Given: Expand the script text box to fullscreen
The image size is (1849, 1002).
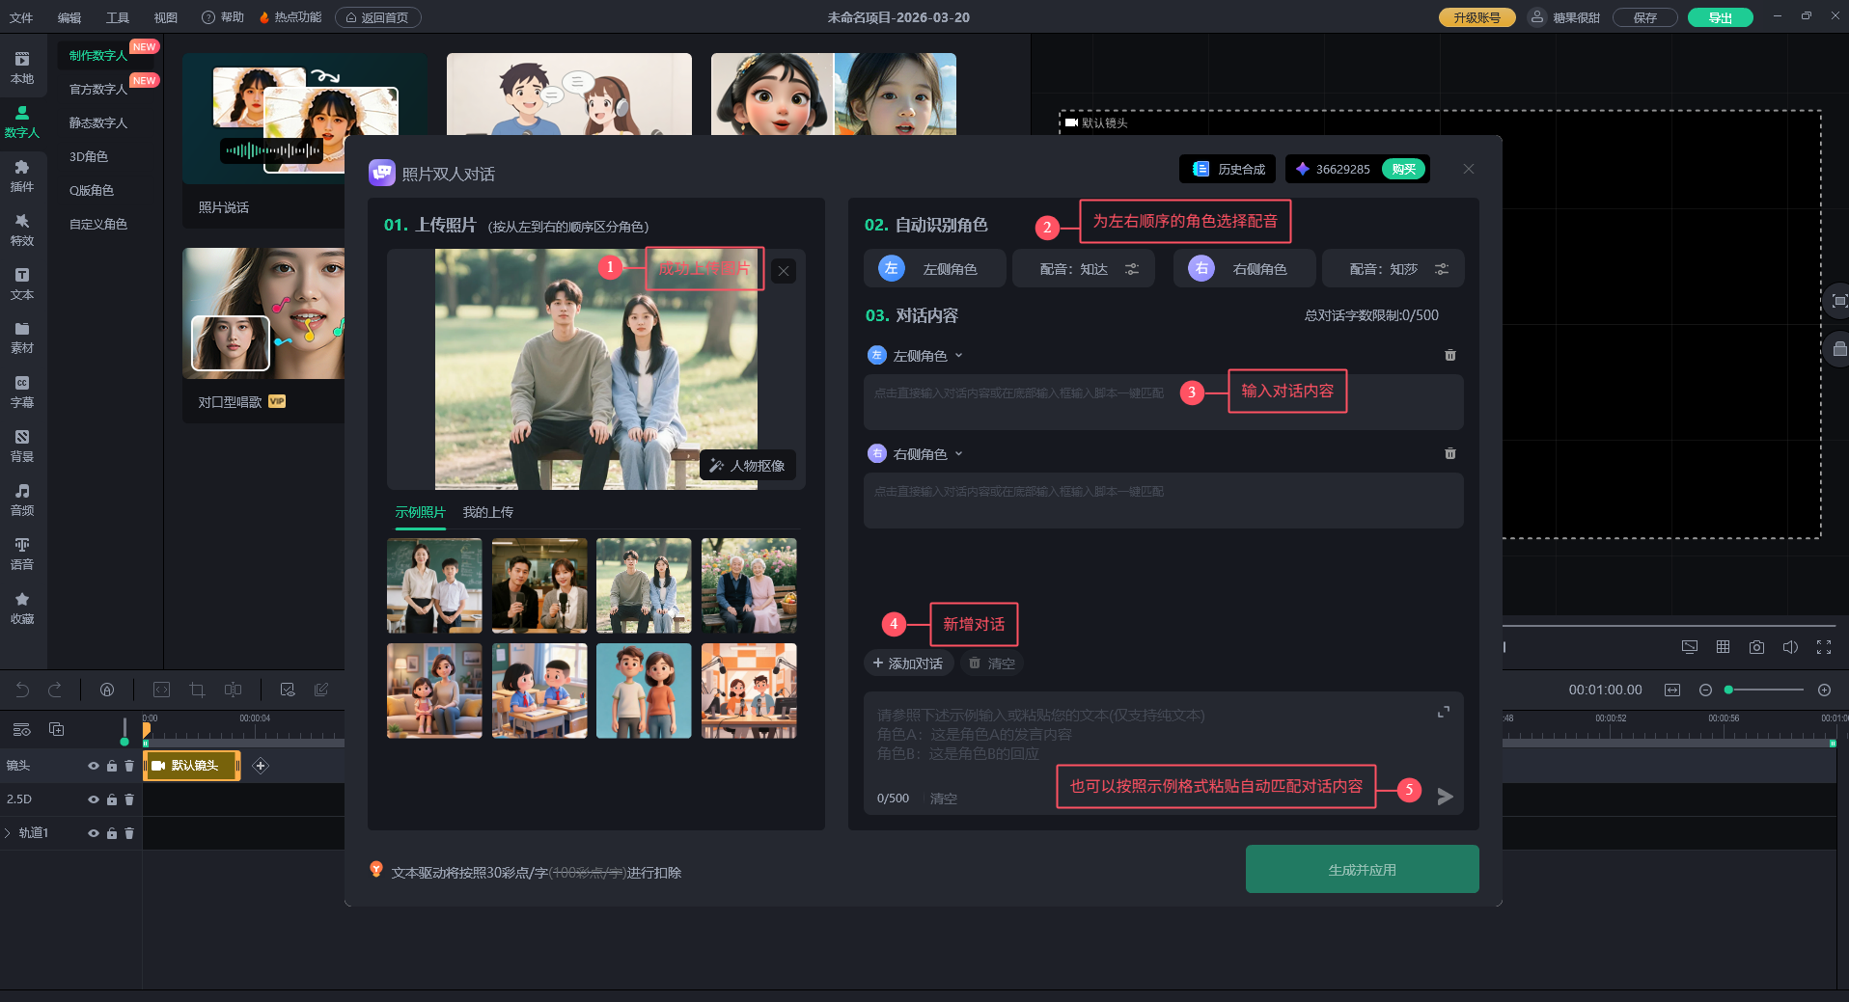Looking at the screenshot, I should pos(1444,713).
